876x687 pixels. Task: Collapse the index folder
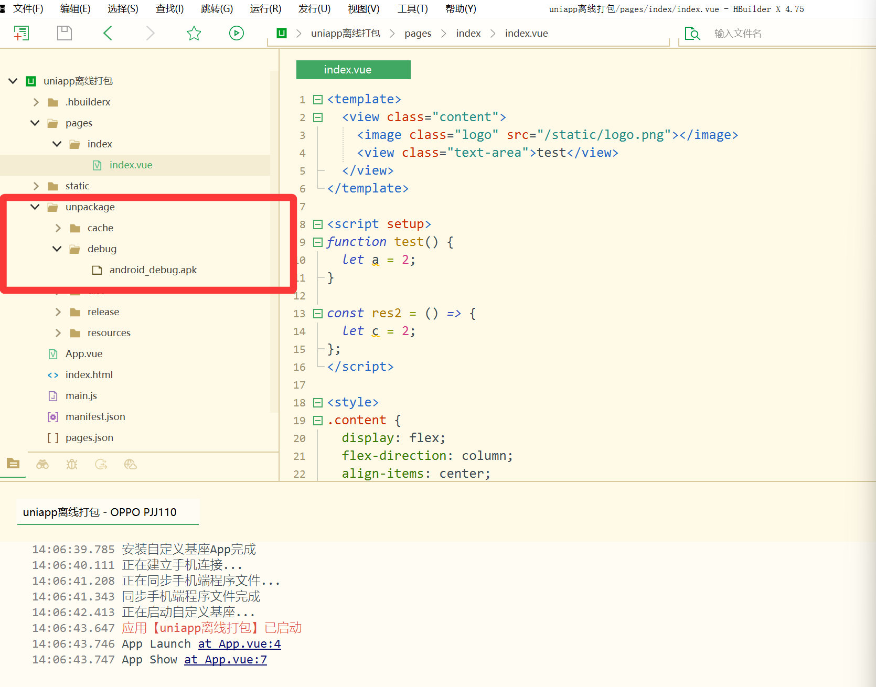point(57,144)
